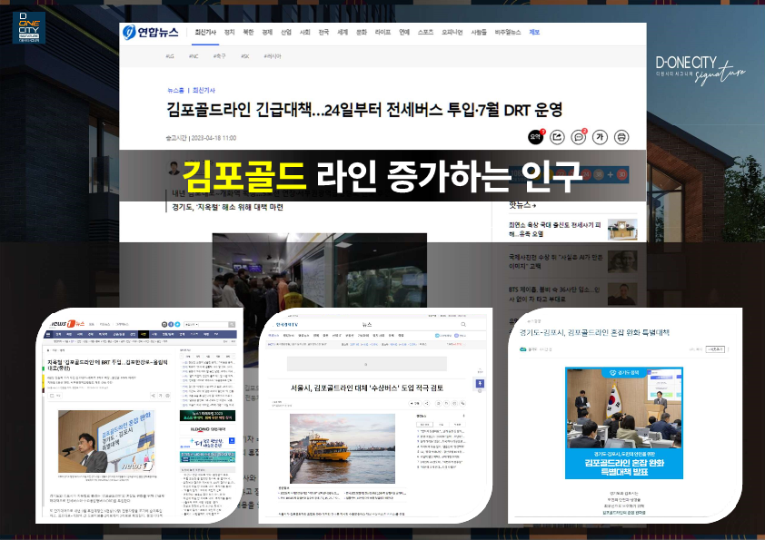Open the 뉴스홈 breadcrumb link
This screenshot has width=765, height=540.
coord(175,90)
